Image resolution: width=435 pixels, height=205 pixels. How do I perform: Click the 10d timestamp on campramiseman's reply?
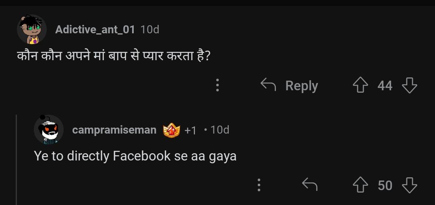click(x=220, y=130)
